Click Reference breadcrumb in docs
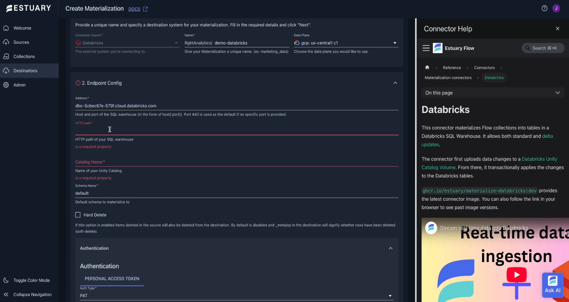 452,68
